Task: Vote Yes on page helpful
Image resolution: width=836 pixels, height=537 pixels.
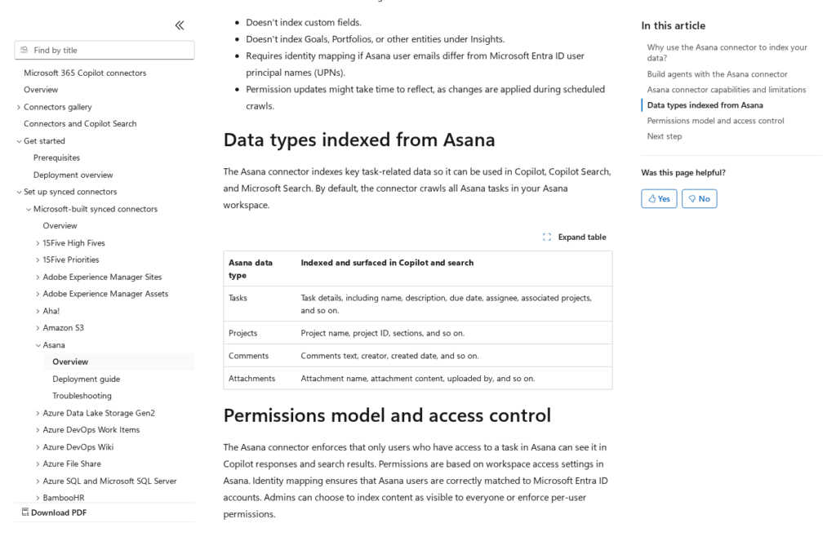Action: [659, 198]
